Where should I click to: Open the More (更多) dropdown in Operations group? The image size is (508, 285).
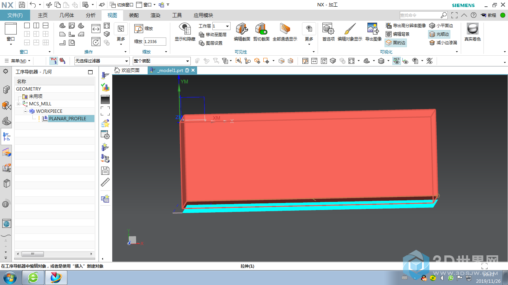click(x=121, y=34)
